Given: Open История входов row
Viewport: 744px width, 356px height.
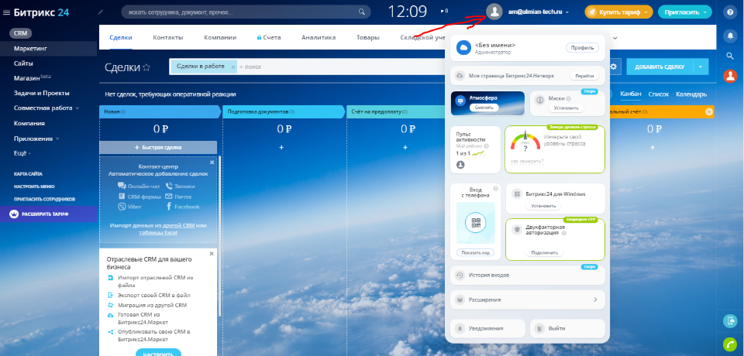Looking at the screenshot, I should [x=527, y=275].
